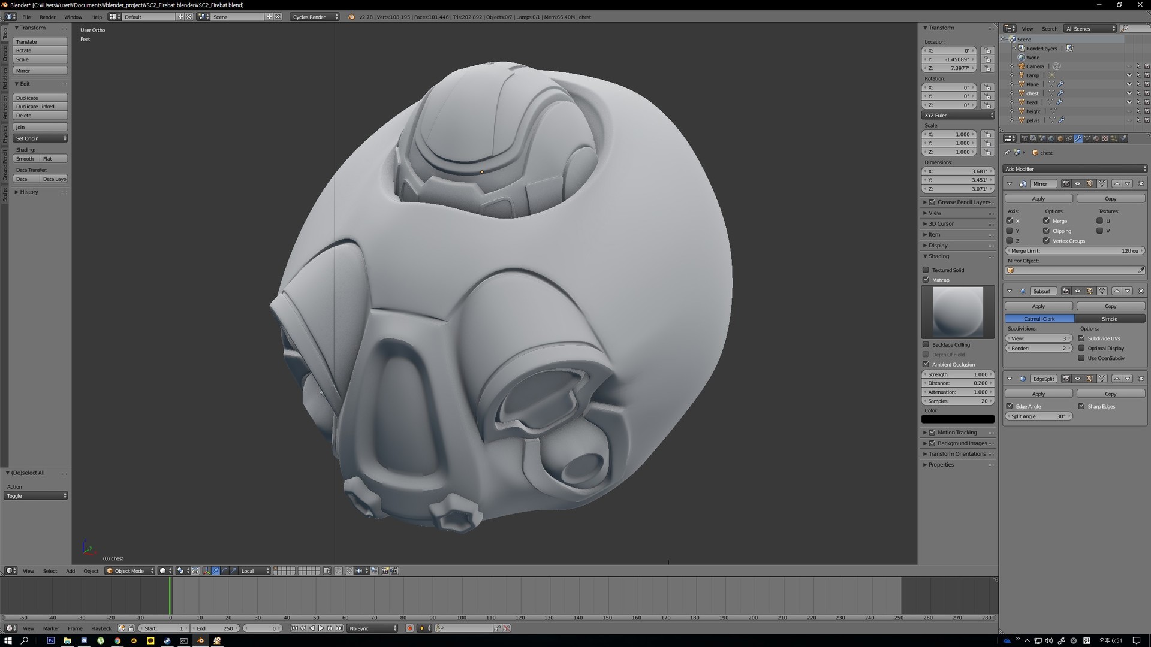
Task: Click the Tools tab in the left sidebar
Action: click(5, 34)
